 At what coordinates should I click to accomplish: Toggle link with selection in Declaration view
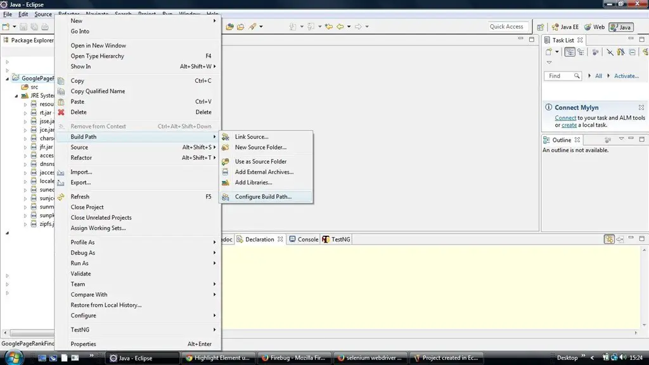(609, 240)
